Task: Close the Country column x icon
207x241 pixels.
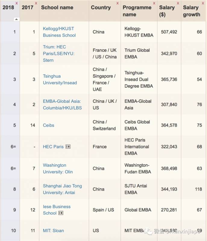Action: coord(118,3)
